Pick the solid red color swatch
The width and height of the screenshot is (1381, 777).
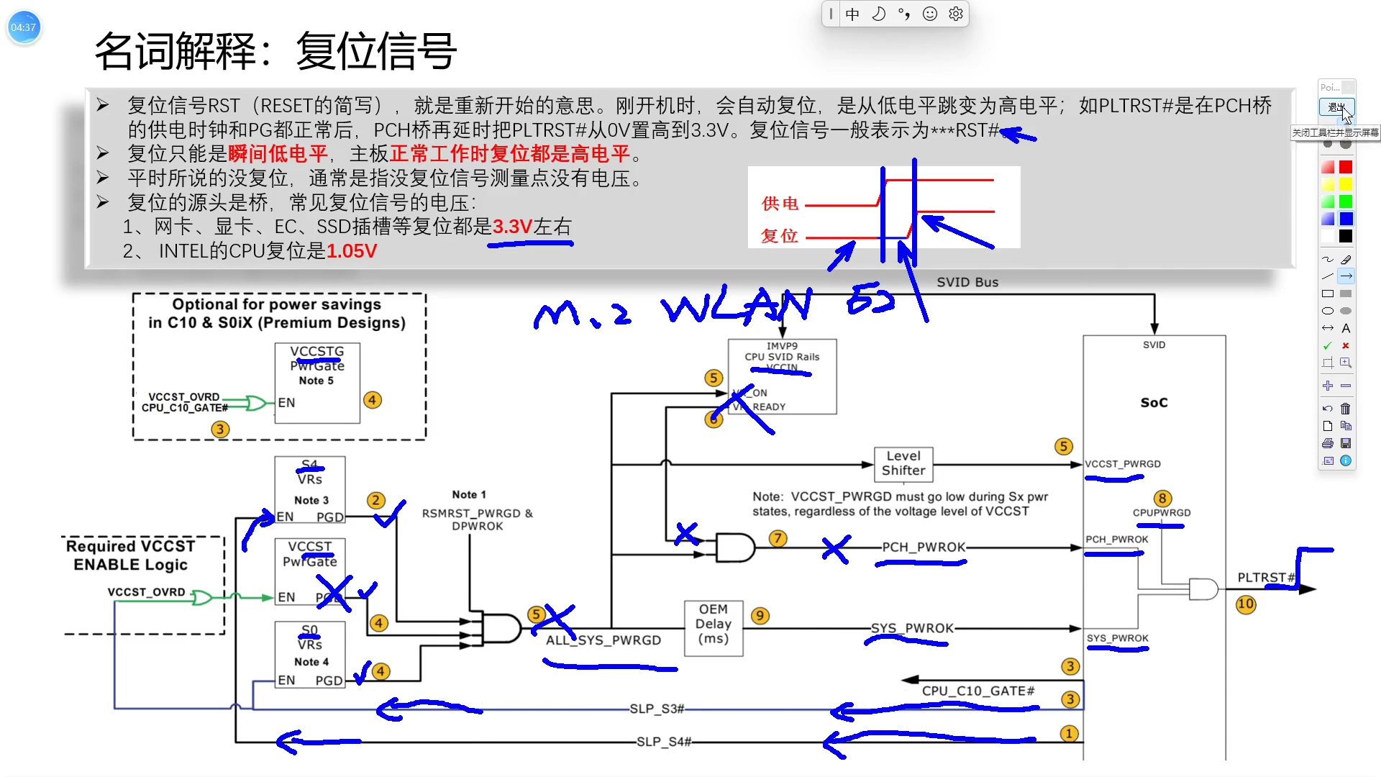coord(1346,167)
